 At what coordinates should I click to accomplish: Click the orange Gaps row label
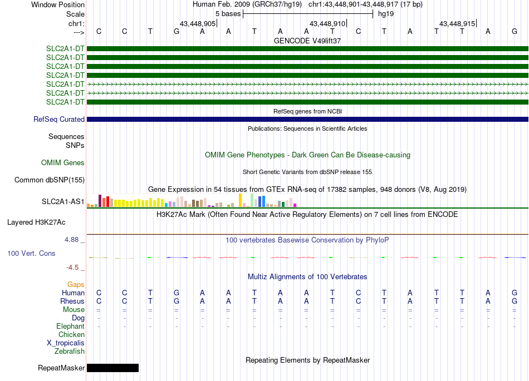point(76,285)
